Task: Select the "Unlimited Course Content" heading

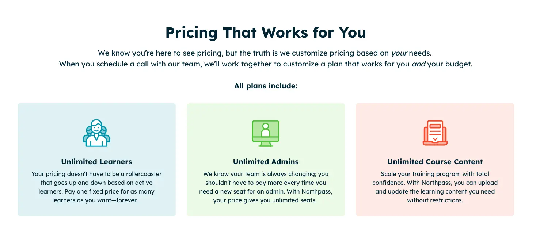Action: click(435, 162)
